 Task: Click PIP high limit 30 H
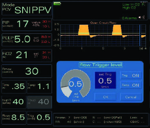[46, 21]
